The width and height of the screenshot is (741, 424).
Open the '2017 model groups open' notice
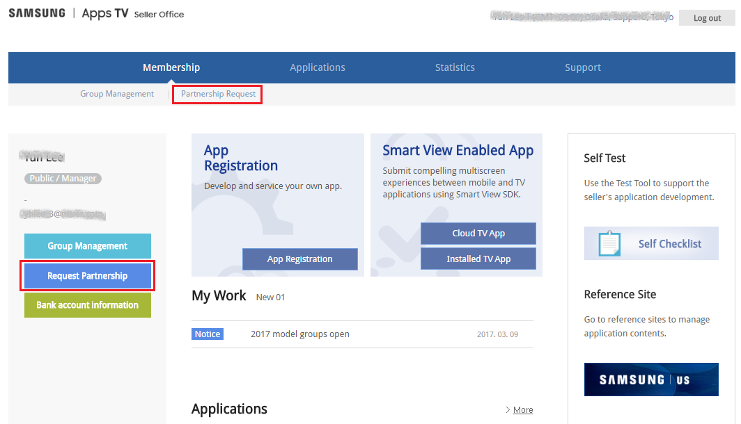pyautogui.click(x=299, y=334)
